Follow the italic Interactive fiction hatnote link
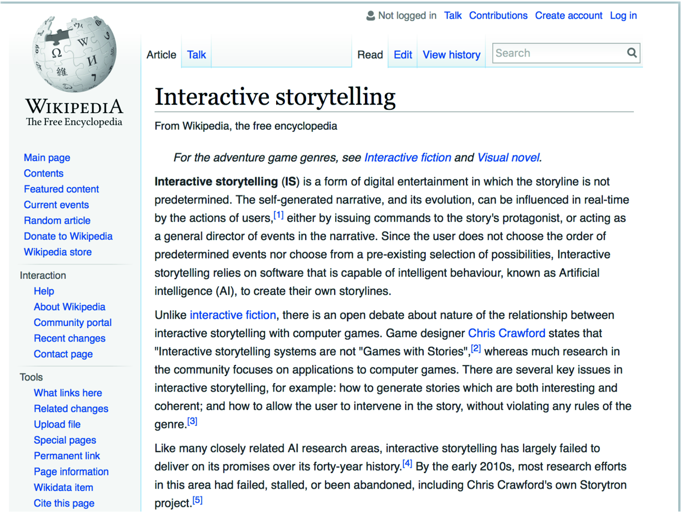The image size is (683, 512). click(407, 158)
